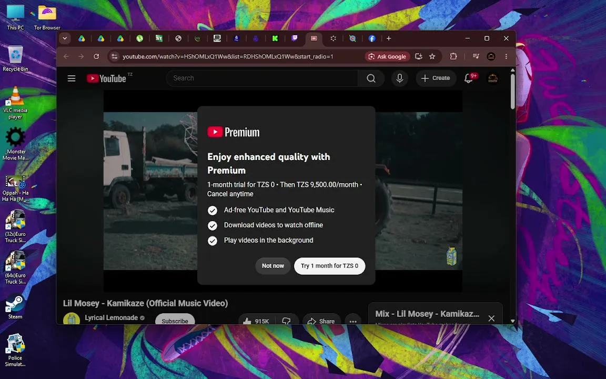Viewport: 606px width, 379px height.
Task: Open more actions ellipsis under video
Action: pos(353,321)
